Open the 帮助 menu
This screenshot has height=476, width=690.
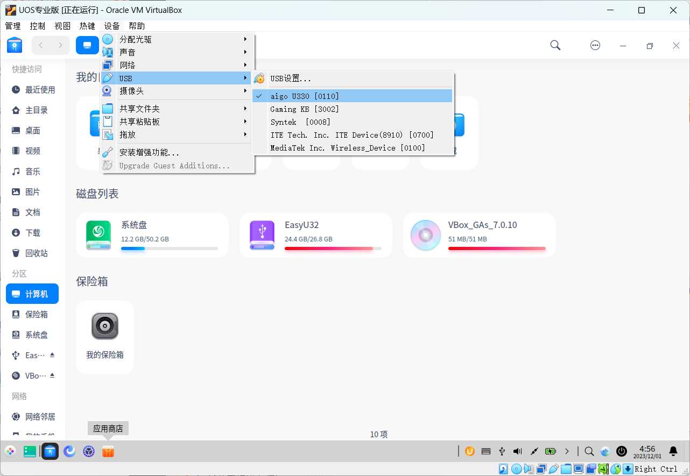click(137, 26)
